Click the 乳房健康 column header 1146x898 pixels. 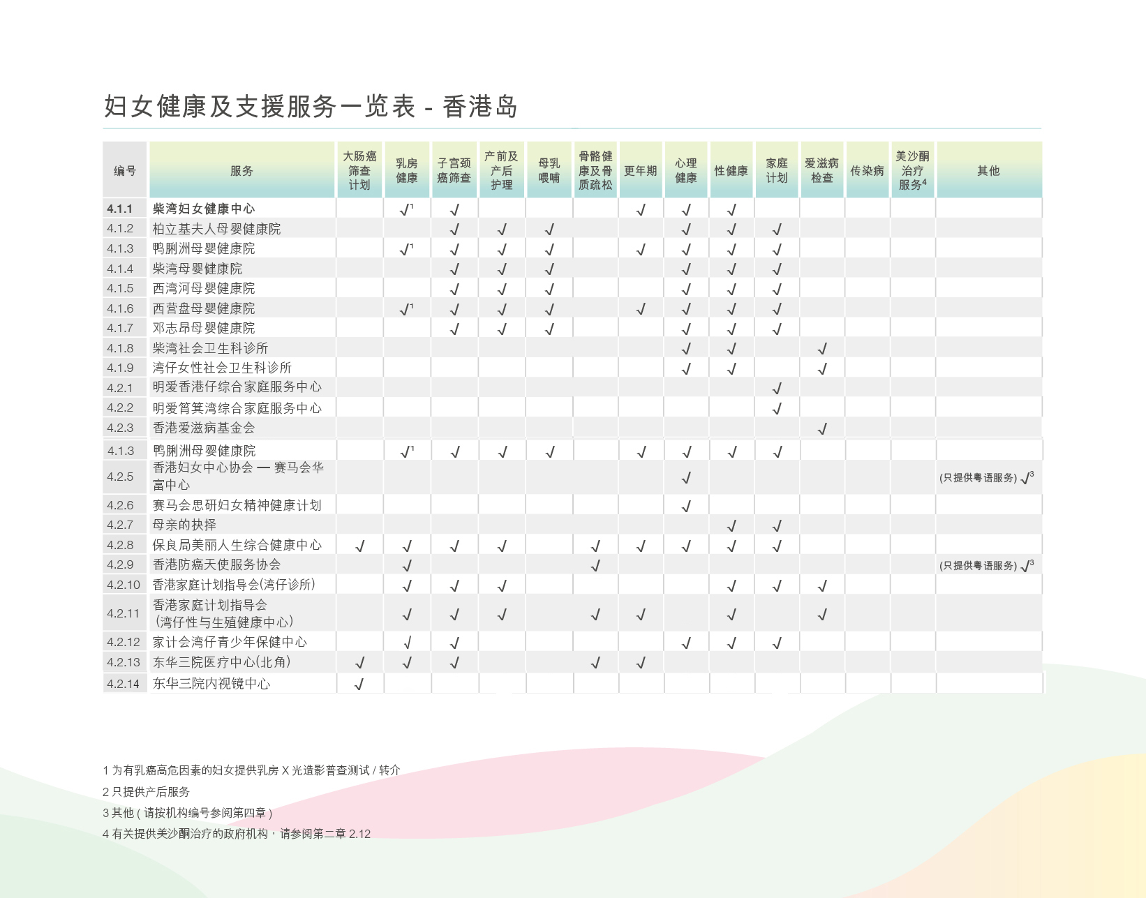[x=407, y=170]
